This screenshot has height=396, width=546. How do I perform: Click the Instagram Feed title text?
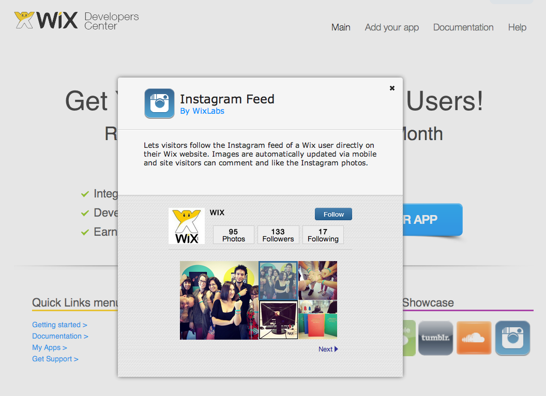pos(227,99)
